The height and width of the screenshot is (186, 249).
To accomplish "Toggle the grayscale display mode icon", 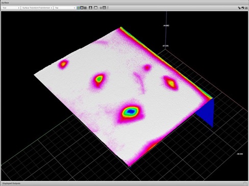I will point(85,8).
